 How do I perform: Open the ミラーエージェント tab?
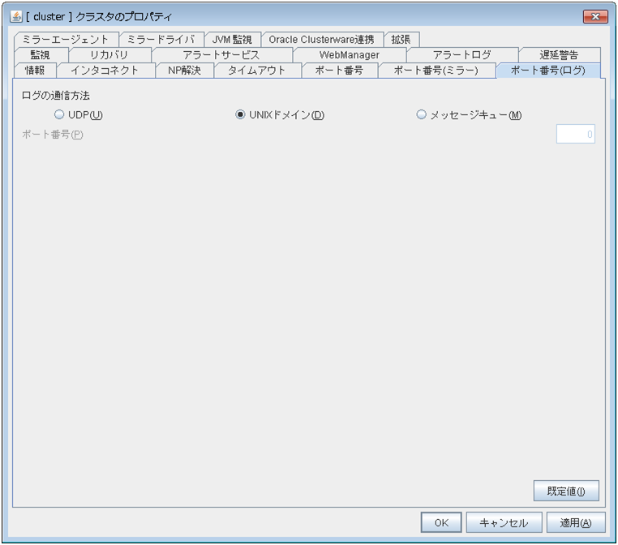click(x=66, y=40)
